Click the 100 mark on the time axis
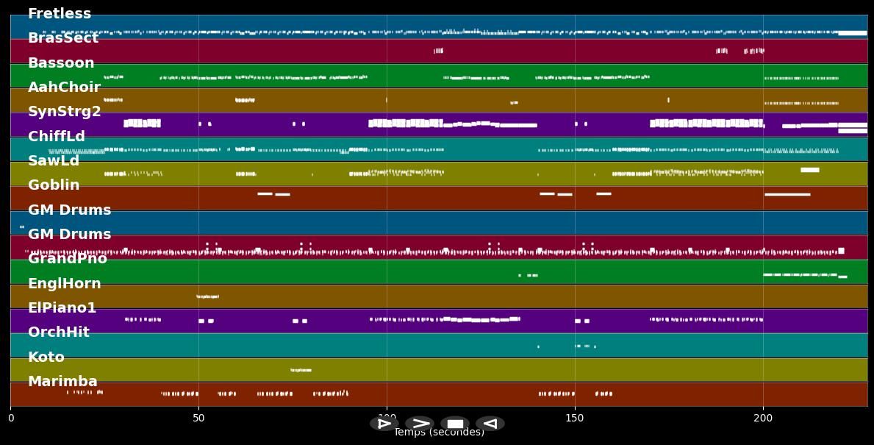The width and height of the screenshot is (874, 445). tap(387, 418)
